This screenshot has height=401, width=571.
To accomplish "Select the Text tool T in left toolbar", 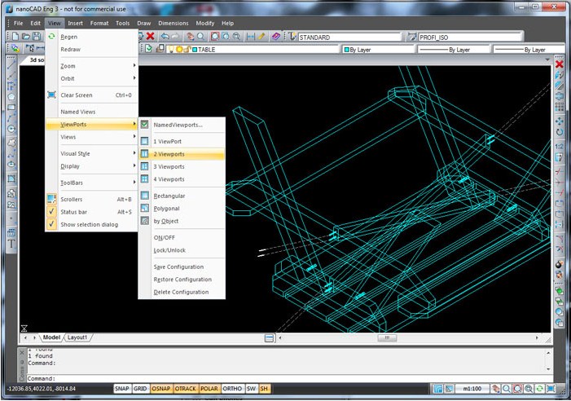I will (x=11, y=244).
